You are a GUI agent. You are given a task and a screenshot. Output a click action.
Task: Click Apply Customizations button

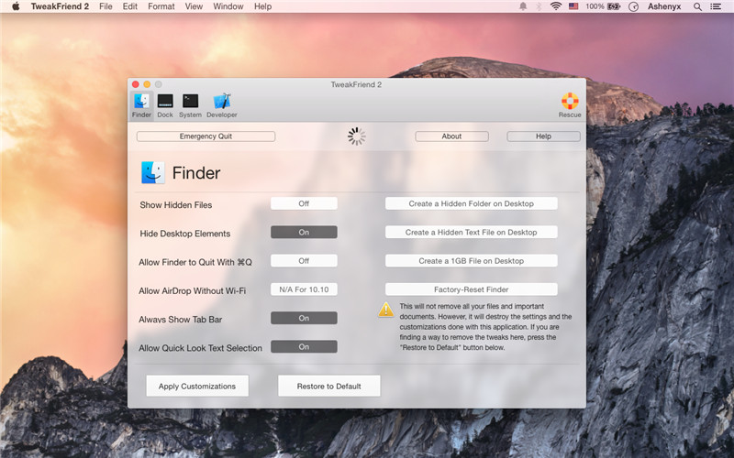[197, 386]
